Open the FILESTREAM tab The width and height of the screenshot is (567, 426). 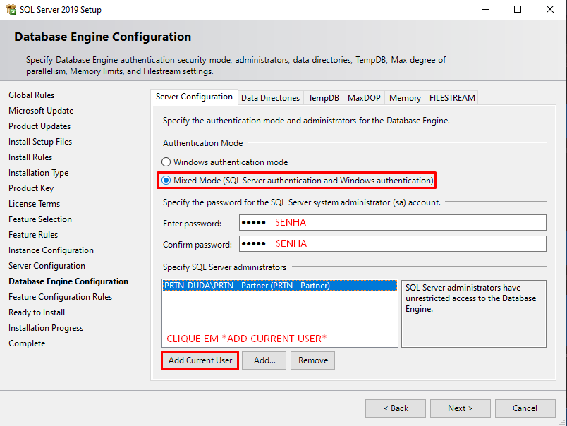[x=452, y=98]
